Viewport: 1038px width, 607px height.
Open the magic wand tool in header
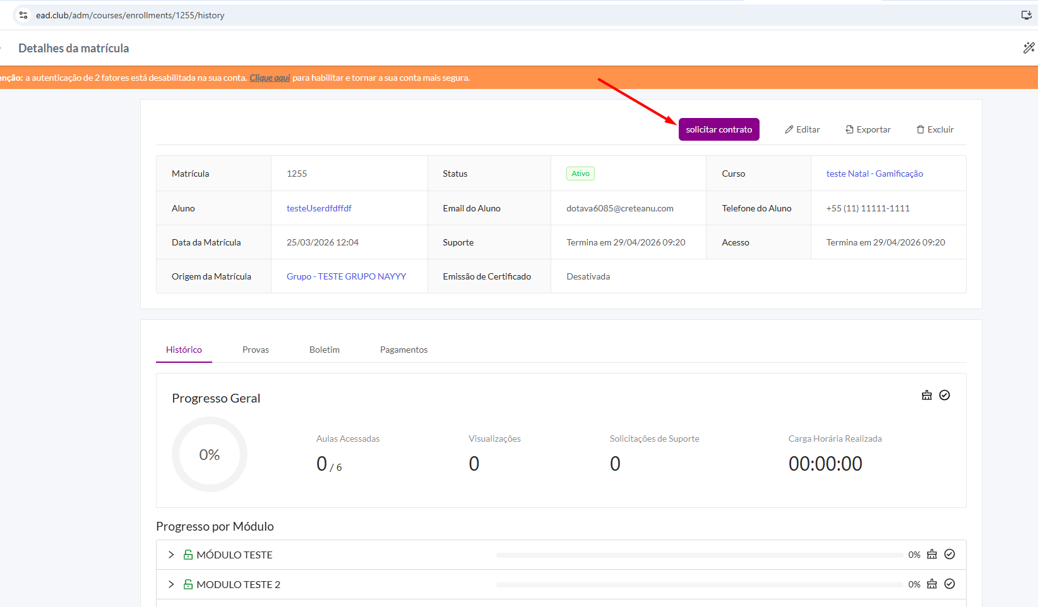click(x=1029, y=48)
